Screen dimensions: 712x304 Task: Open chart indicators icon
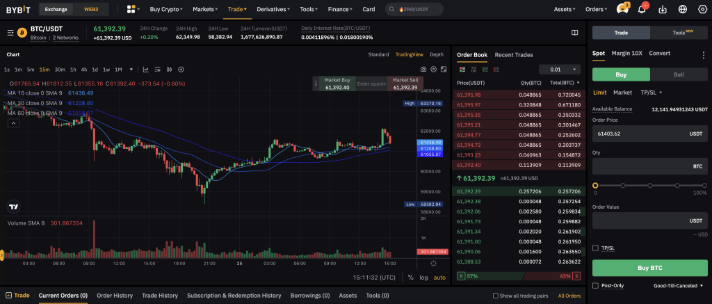pyautogui.click(x=146, y=70)
